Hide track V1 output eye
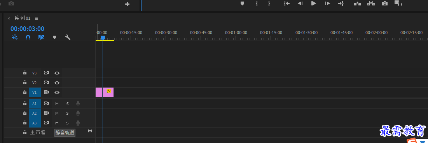The height and width of the screenshot is (143, 428). [57, 93]
